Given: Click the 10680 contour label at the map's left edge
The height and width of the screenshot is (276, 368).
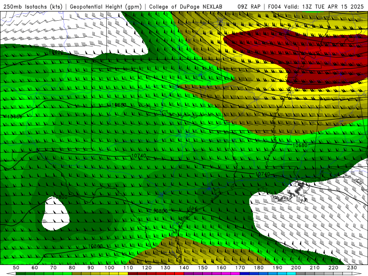Looking at the screenshot, I should tap(15, 116).
